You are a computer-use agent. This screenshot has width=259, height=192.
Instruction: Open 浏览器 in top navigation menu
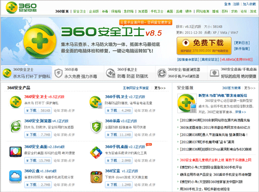tap(143, 11)
